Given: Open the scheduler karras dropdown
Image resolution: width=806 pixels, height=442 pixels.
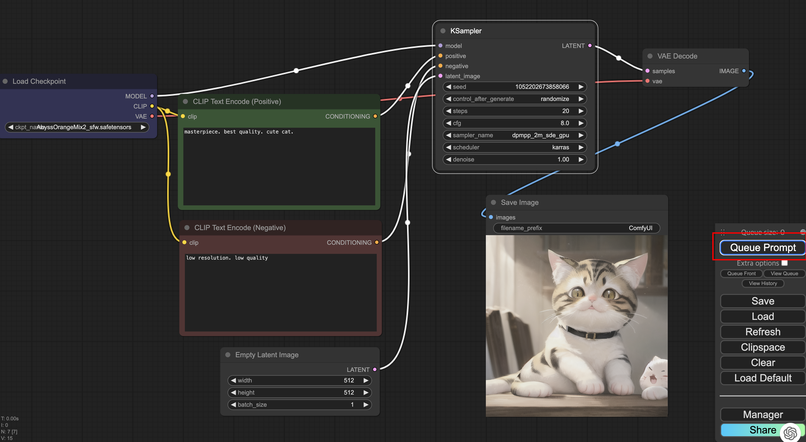Looking at the screenshot, I should pos(514,147).
